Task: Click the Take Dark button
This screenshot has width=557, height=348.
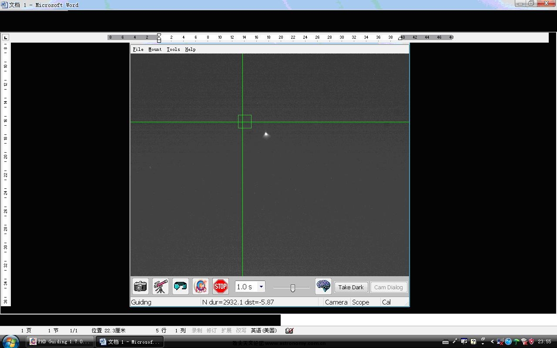Action: 351,287
